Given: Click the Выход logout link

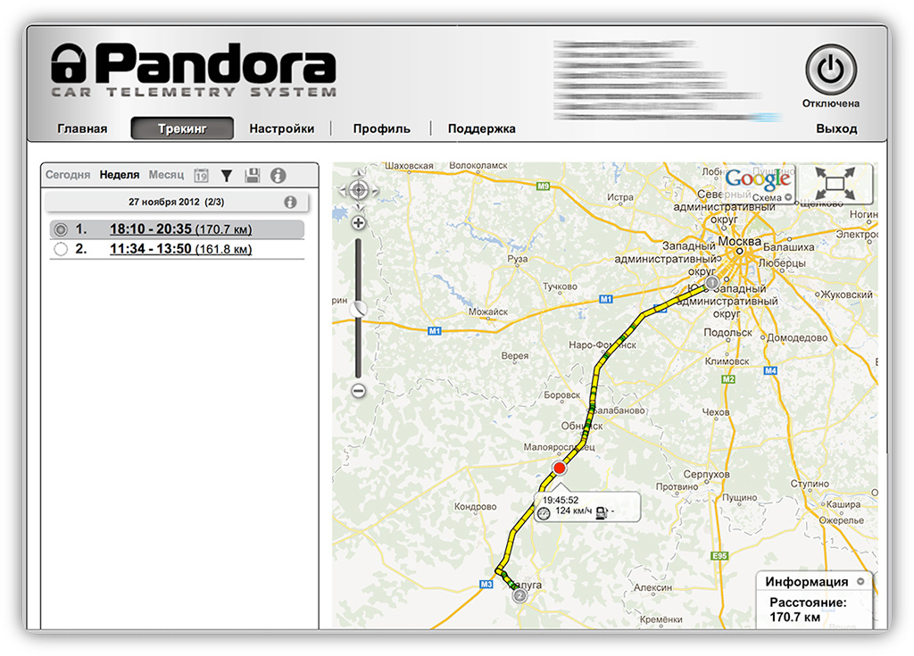Looking at the screenshot, I should [836, 129].
